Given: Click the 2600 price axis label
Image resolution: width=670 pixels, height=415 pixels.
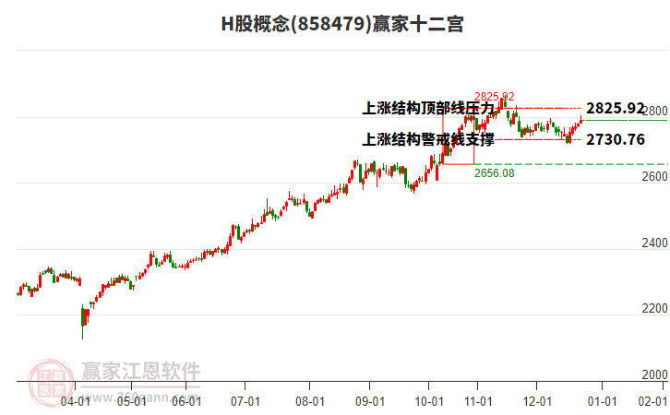Looking at the screenshot, I should [654, 176].
